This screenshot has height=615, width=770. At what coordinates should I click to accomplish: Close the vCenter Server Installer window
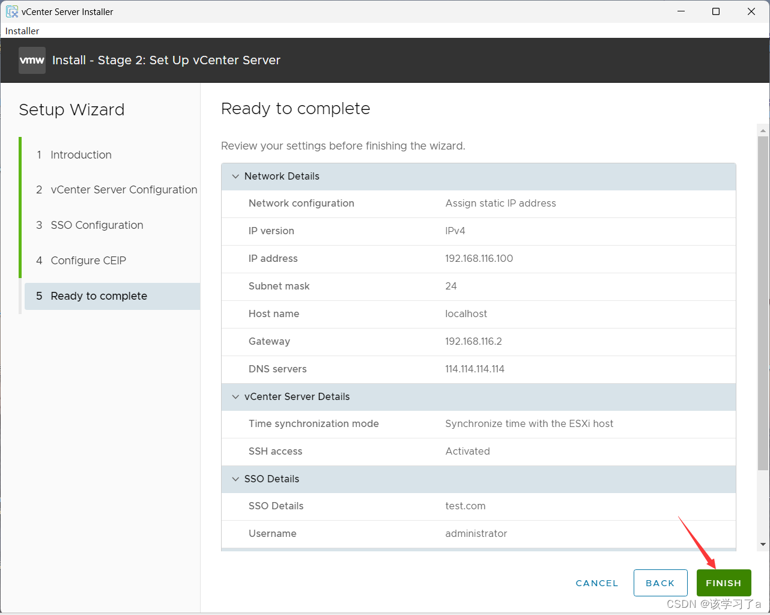click(x=751, y=11)
